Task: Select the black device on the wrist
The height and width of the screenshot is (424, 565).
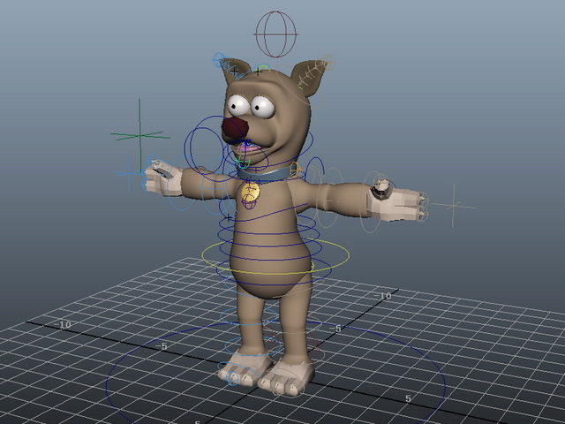Action: click(x=380, y=188)
